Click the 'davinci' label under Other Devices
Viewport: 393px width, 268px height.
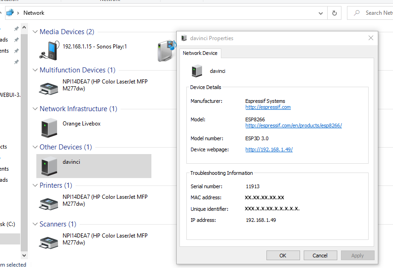pyautogui.click(x=71, y=162)
